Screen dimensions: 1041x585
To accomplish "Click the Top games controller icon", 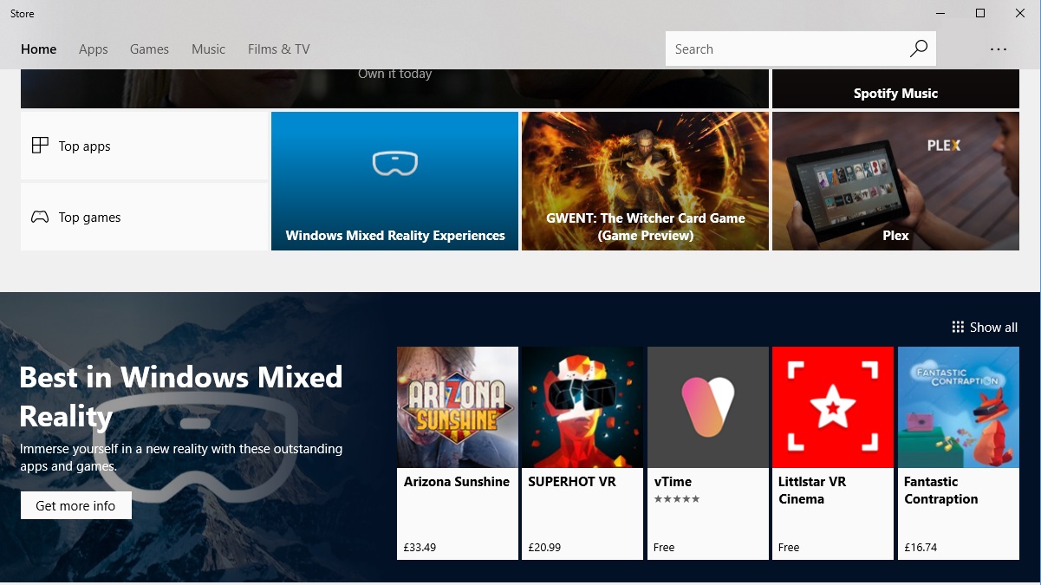I will pos(40,217).
